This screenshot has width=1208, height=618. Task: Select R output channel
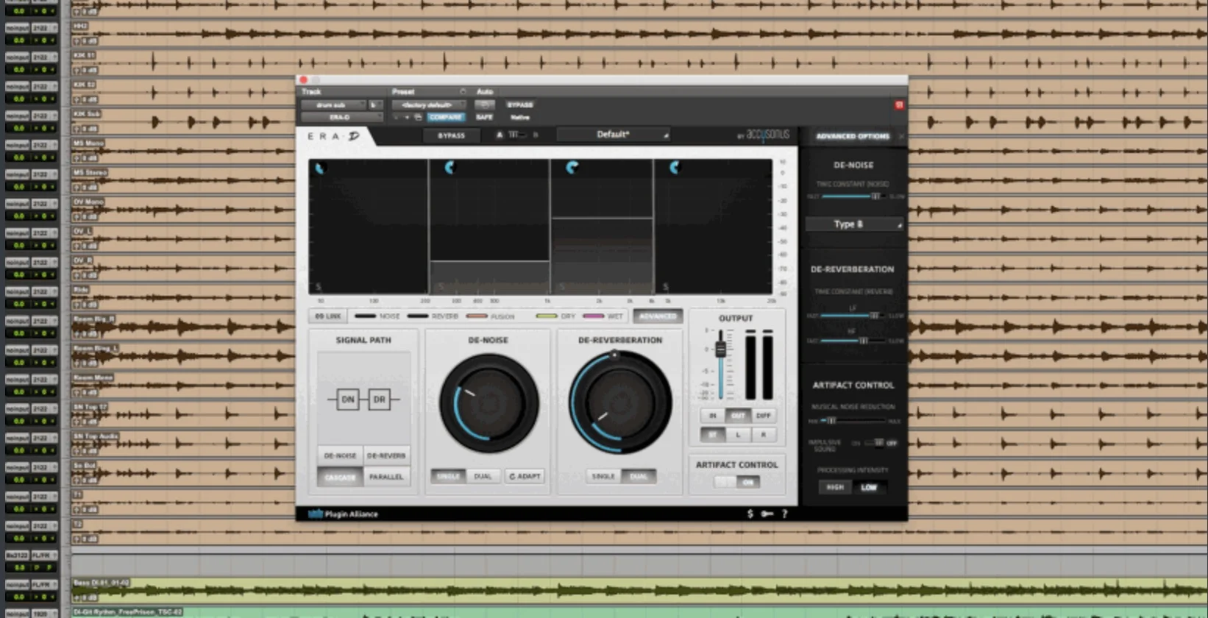coord(763,435)
